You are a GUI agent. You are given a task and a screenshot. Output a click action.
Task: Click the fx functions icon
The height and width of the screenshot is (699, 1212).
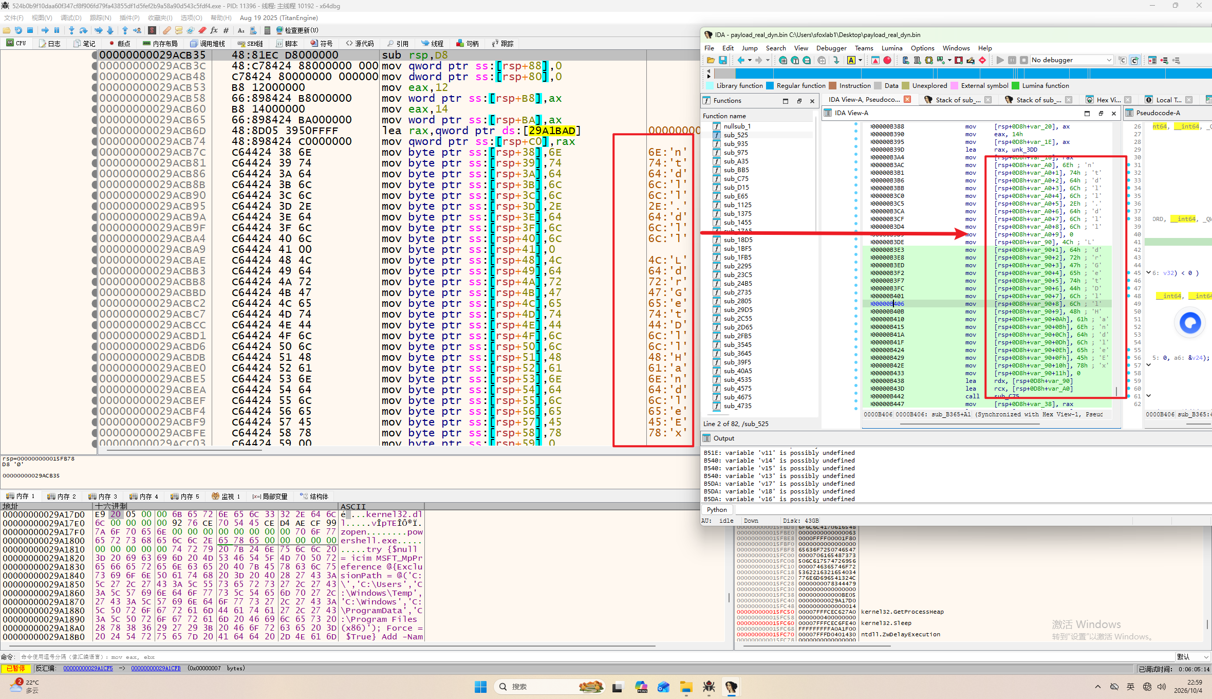[x=214, y=30]
